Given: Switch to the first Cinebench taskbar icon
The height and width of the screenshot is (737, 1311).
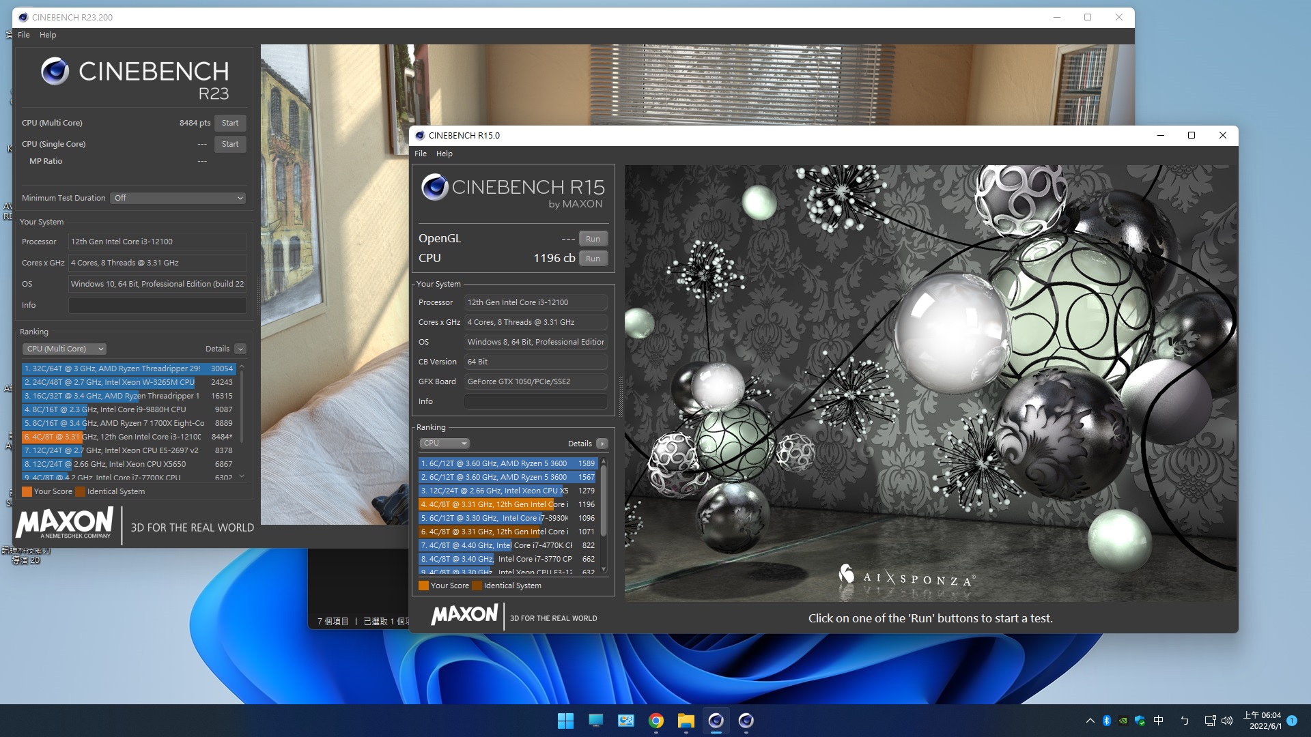Looking at the screenshot, I should [716, 721].
